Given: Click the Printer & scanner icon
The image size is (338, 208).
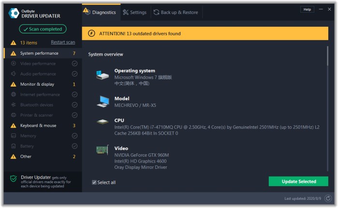Looking at the screenshot, I should point(14,115).
